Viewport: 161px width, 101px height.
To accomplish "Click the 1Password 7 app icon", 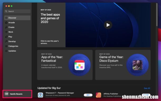I will pyautogui.click(x=40, y=95).
